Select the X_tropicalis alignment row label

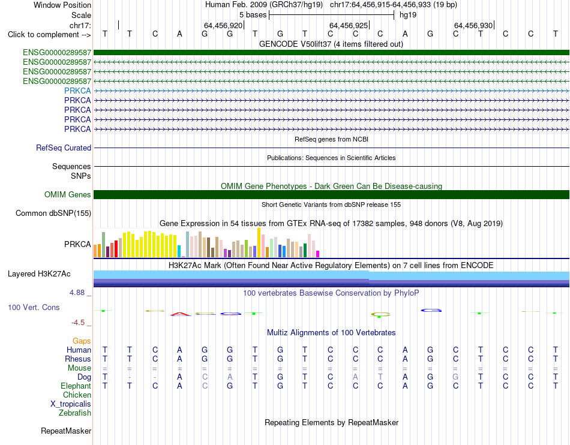click(71, 404)
